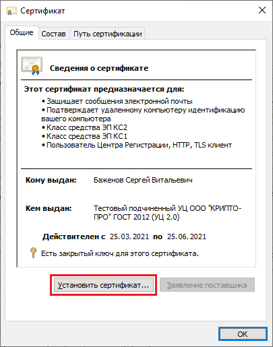Close the Сертификат dialog window

click(262, 10)
